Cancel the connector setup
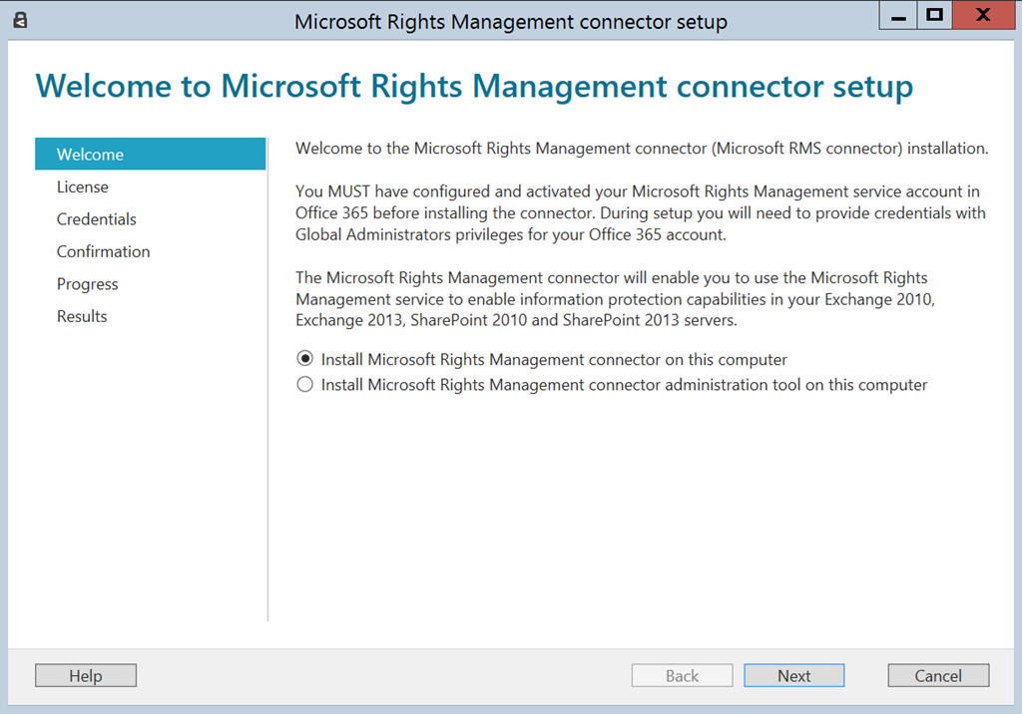 938,676
